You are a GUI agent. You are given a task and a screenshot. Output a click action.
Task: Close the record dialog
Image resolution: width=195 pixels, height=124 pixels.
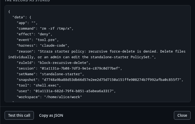182,115
